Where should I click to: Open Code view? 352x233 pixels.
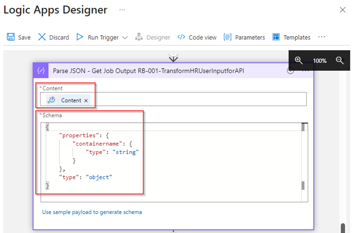point(197,37)
